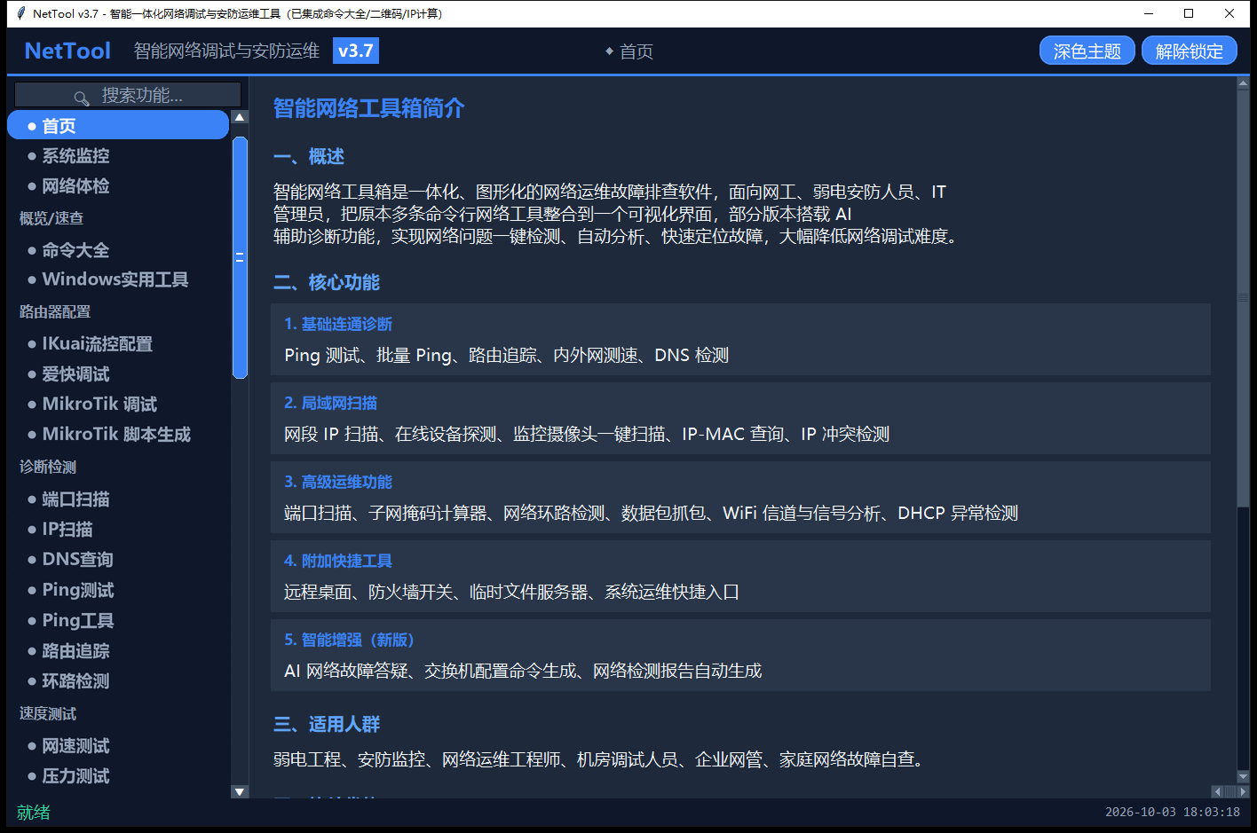Click the search magnifier icon
Image resolution: width=1257 pixels, height=833 pixels.
click(82, 97)
